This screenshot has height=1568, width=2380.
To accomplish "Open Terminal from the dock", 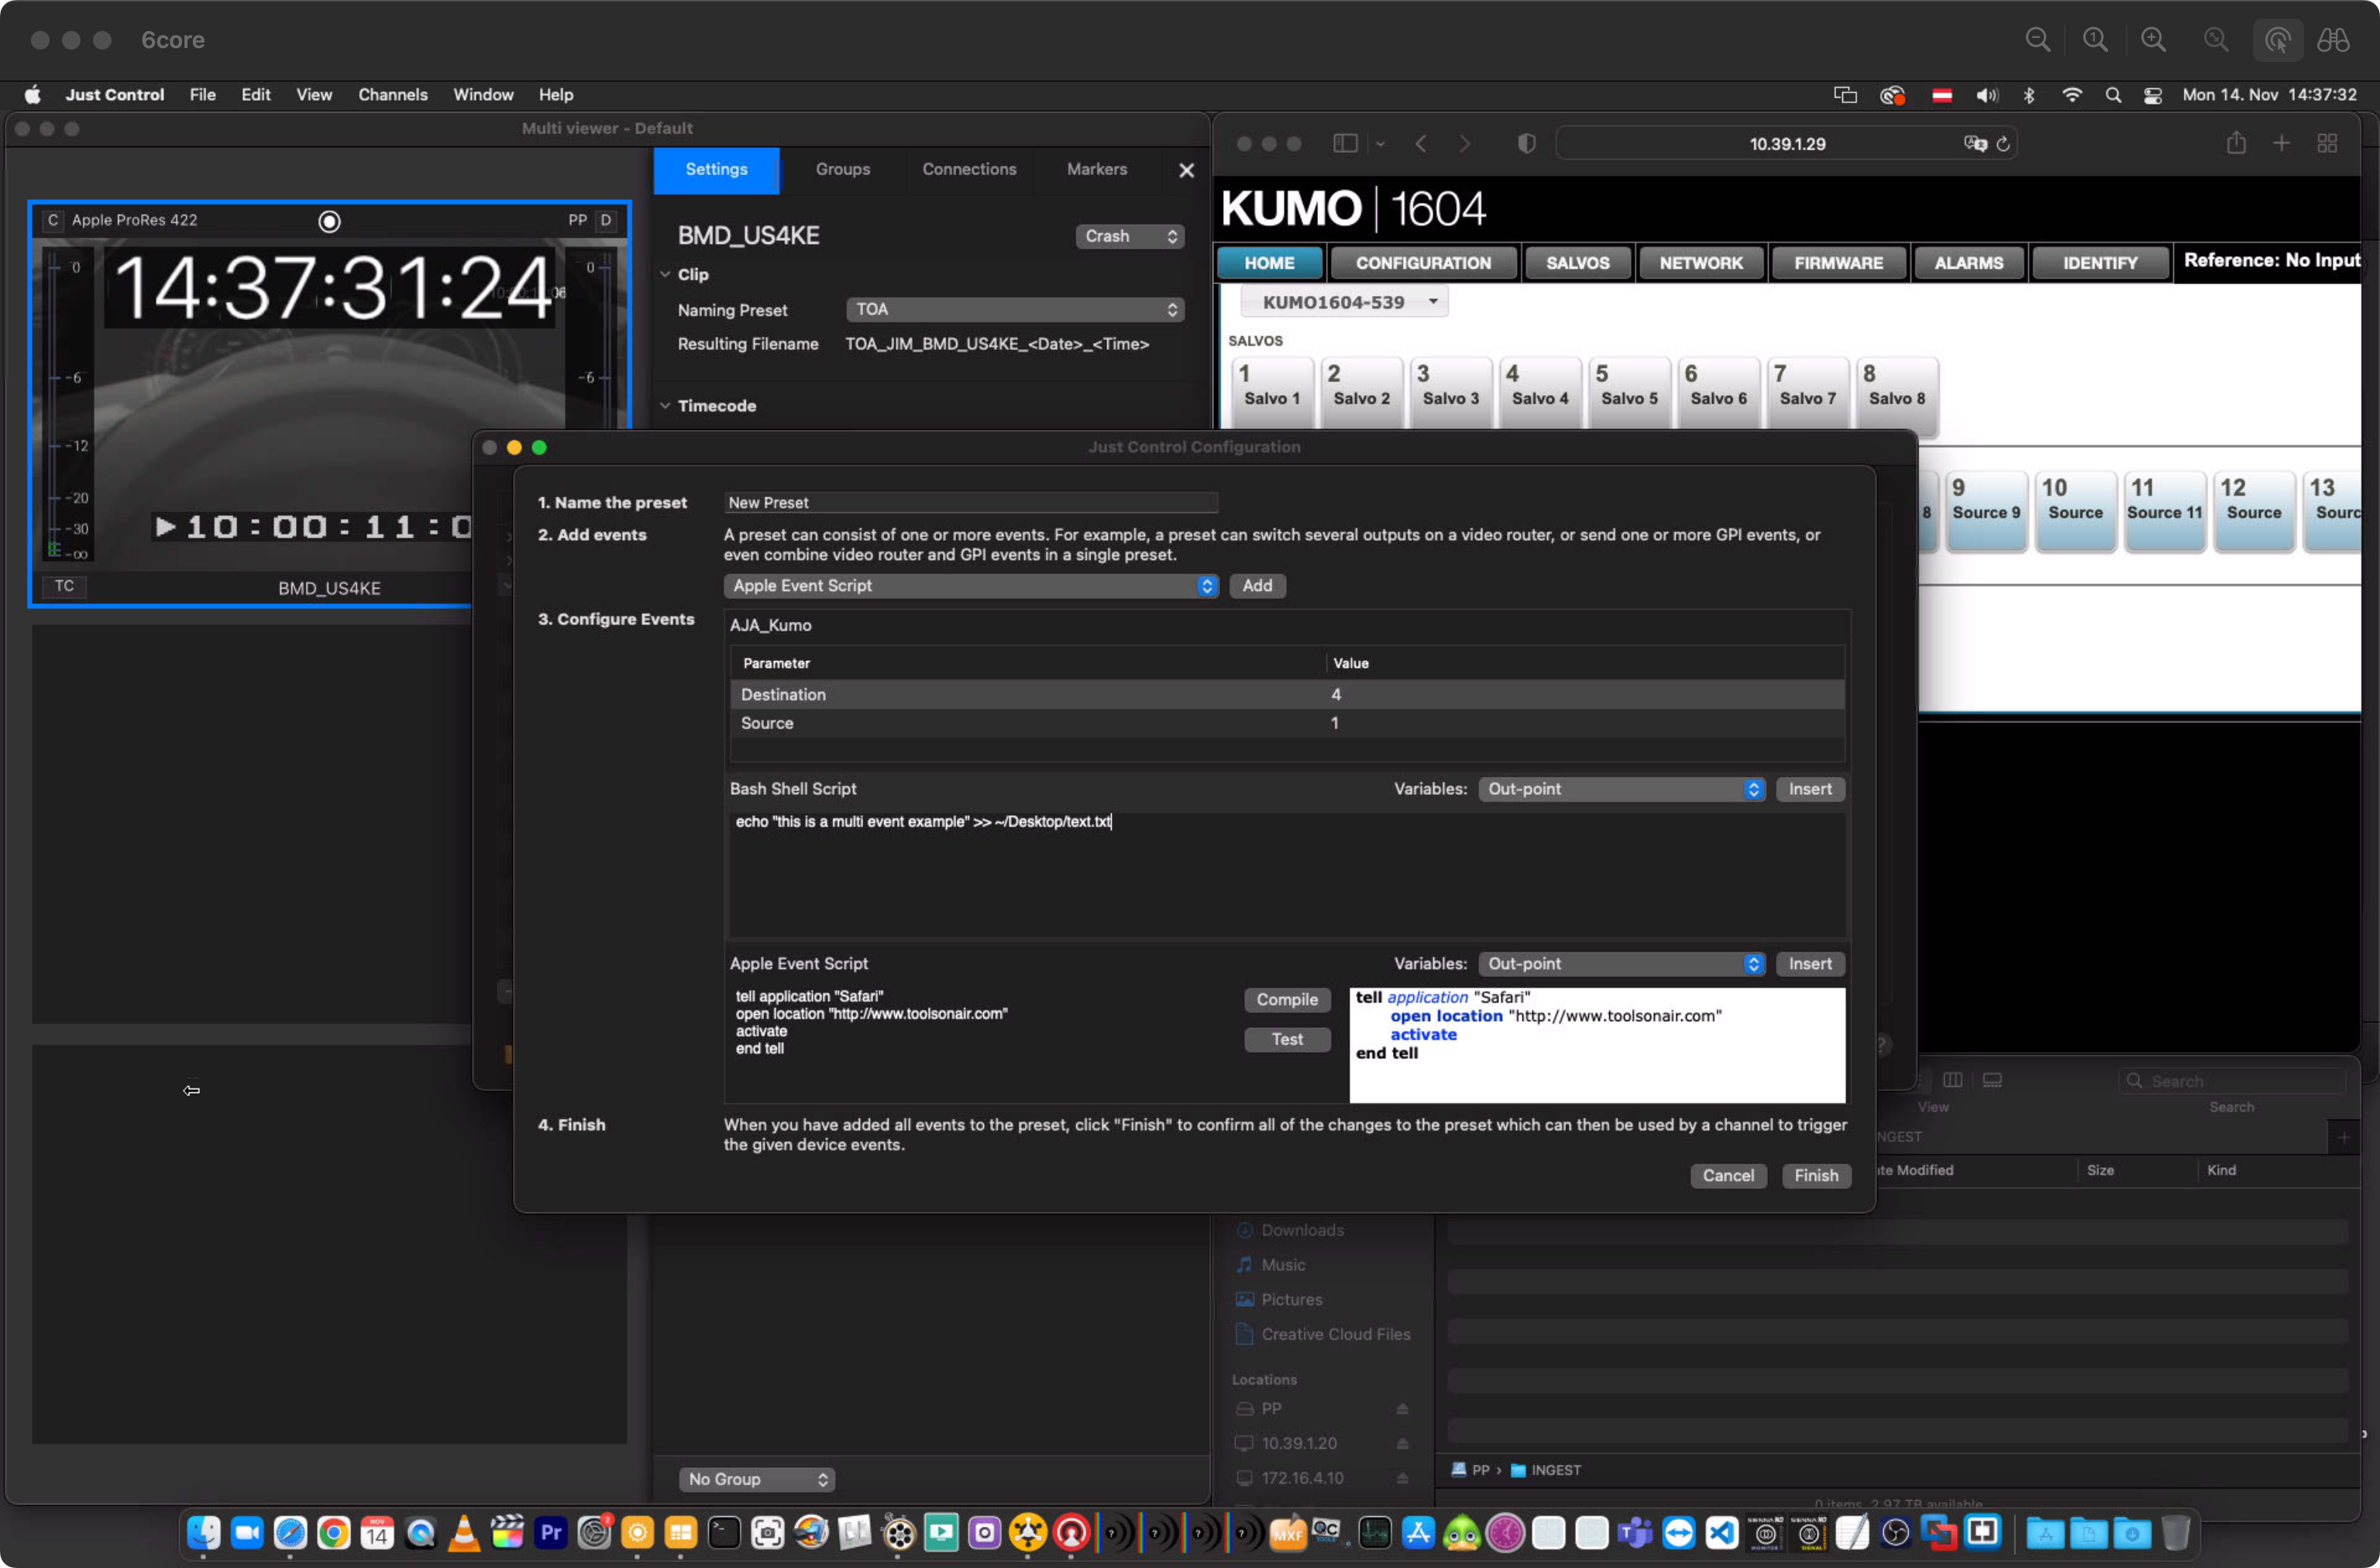I will [724, 1532].
